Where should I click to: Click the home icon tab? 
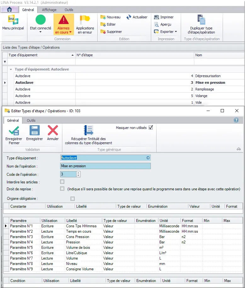[x=9, y=9]
